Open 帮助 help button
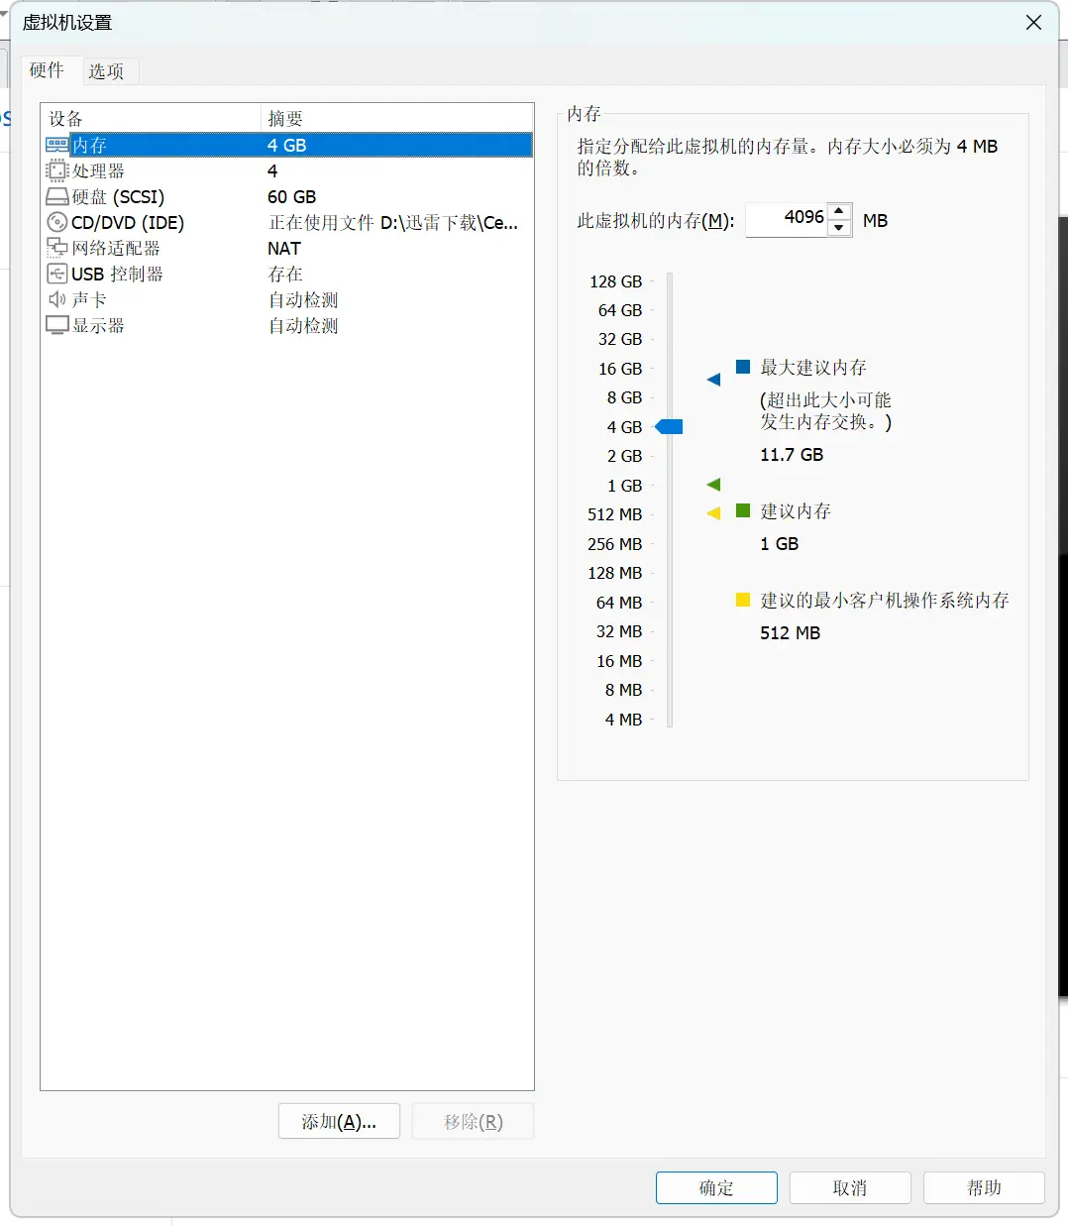This screenshot has height=1226, width=1068. [x=984, y=1187]
